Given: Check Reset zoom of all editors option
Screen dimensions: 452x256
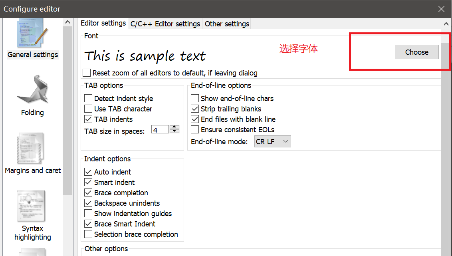Looking at the screenshot, I should (87, 73).
